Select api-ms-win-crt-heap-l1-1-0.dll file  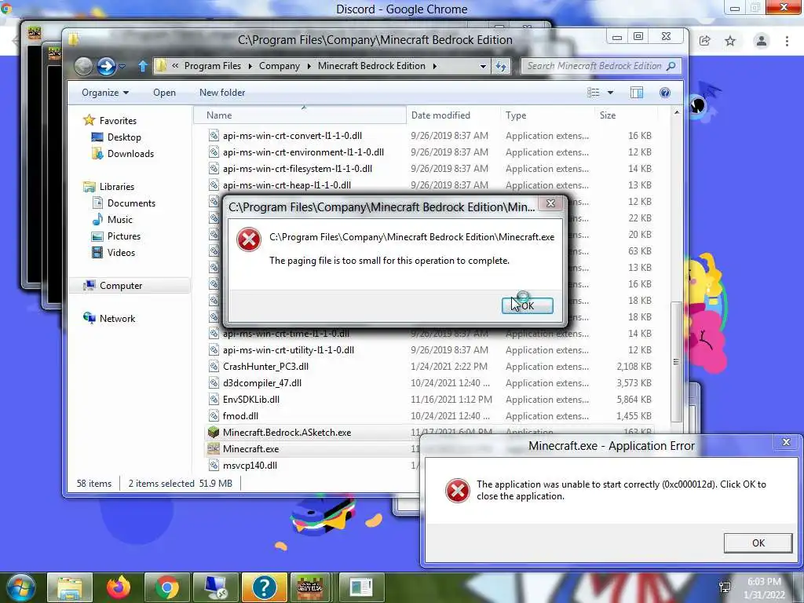[287, 185]
